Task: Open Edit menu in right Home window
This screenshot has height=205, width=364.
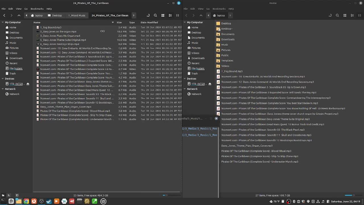Action: tap(193, 9)
